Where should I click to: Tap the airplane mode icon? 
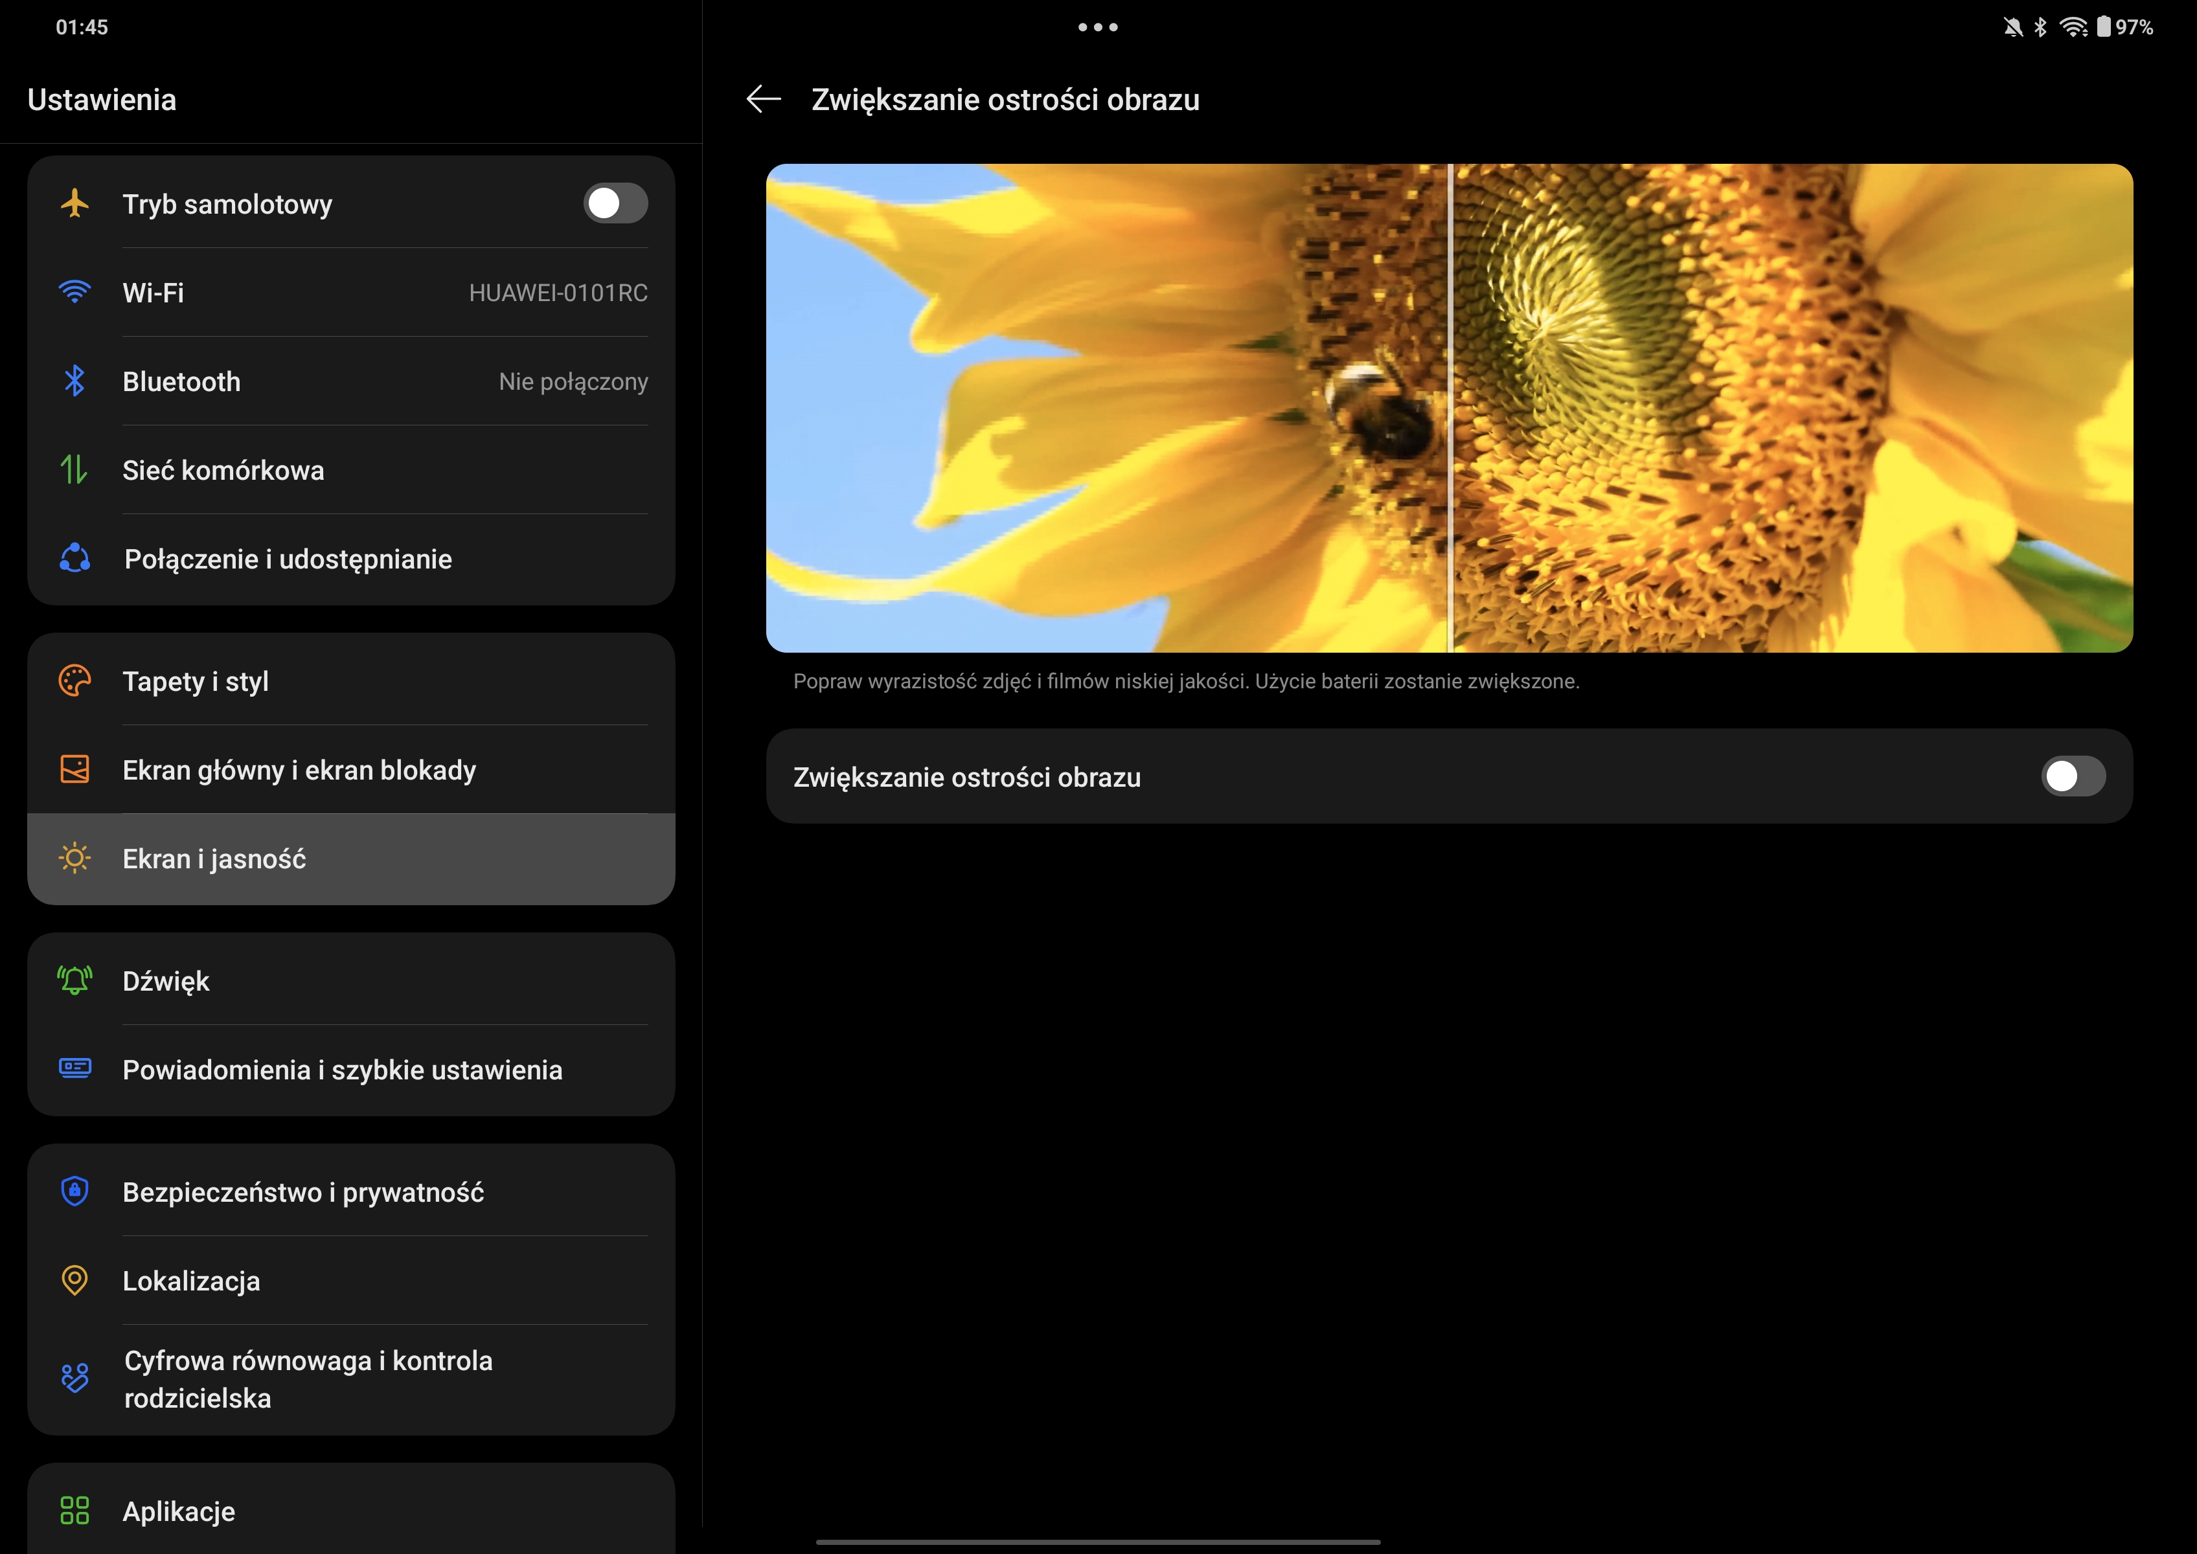point(74,204)
